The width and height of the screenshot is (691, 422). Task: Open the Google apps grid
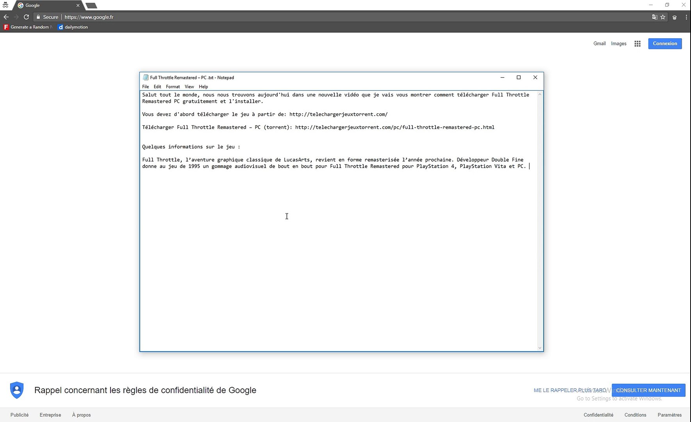point(637,44)
